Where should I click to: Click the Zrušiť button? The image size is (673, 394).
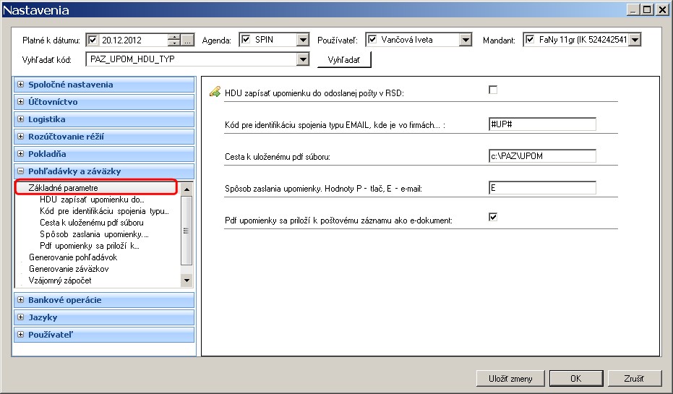(x=634, y=379)
